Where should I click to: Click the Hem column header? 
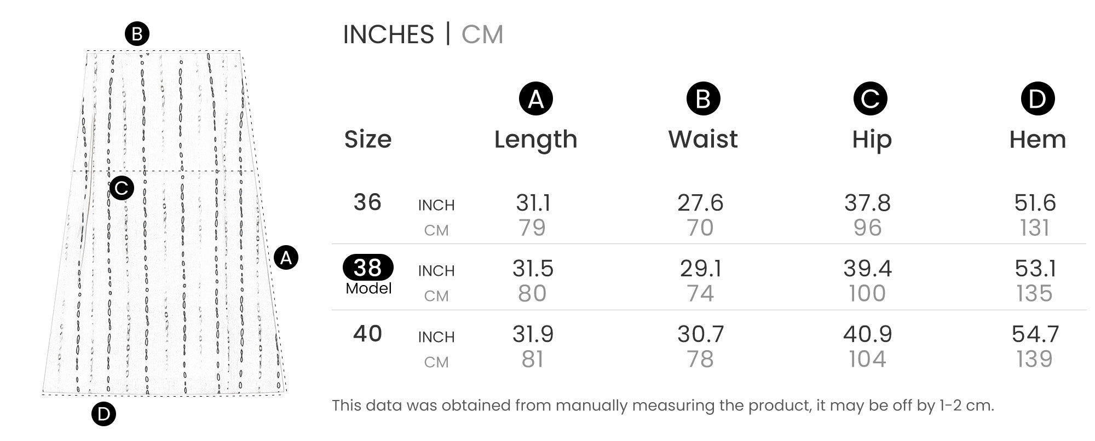1038,140
